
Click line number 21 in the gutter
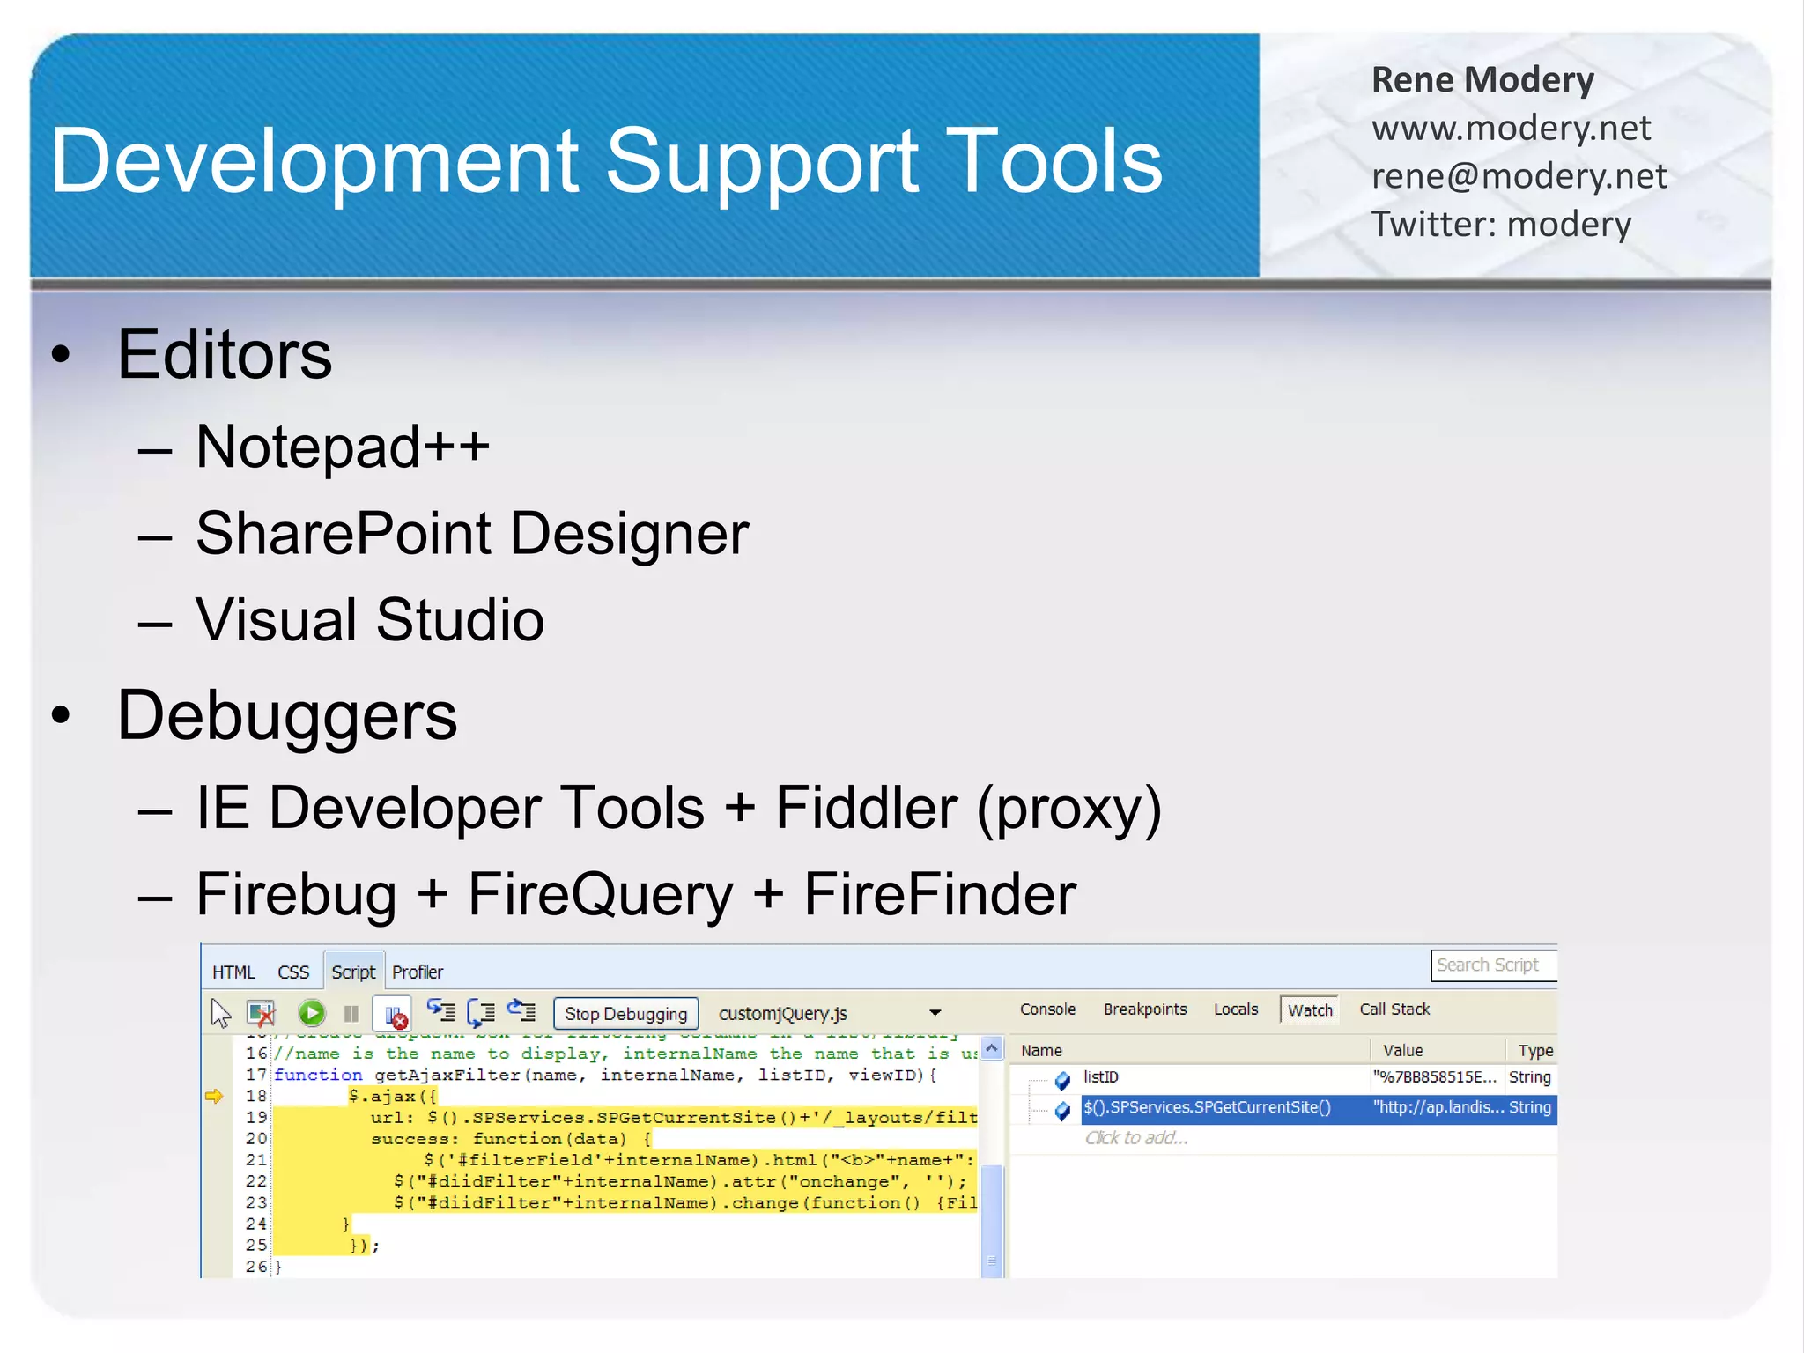click(x=256, y=1160)
